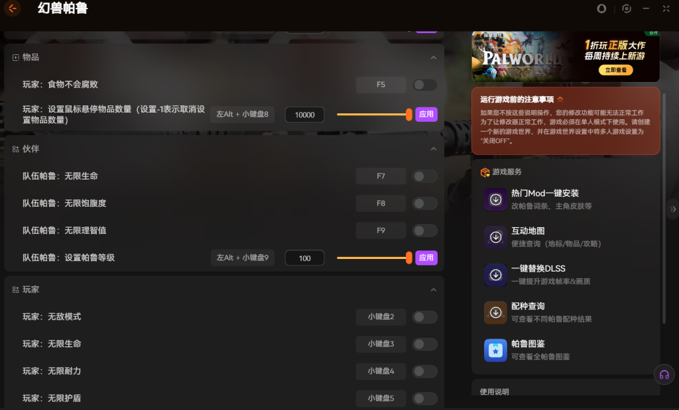Turn on 玩家：无敌模式 toggle
The width and height of the screenshot is (679, 410).
pos(424,317)
